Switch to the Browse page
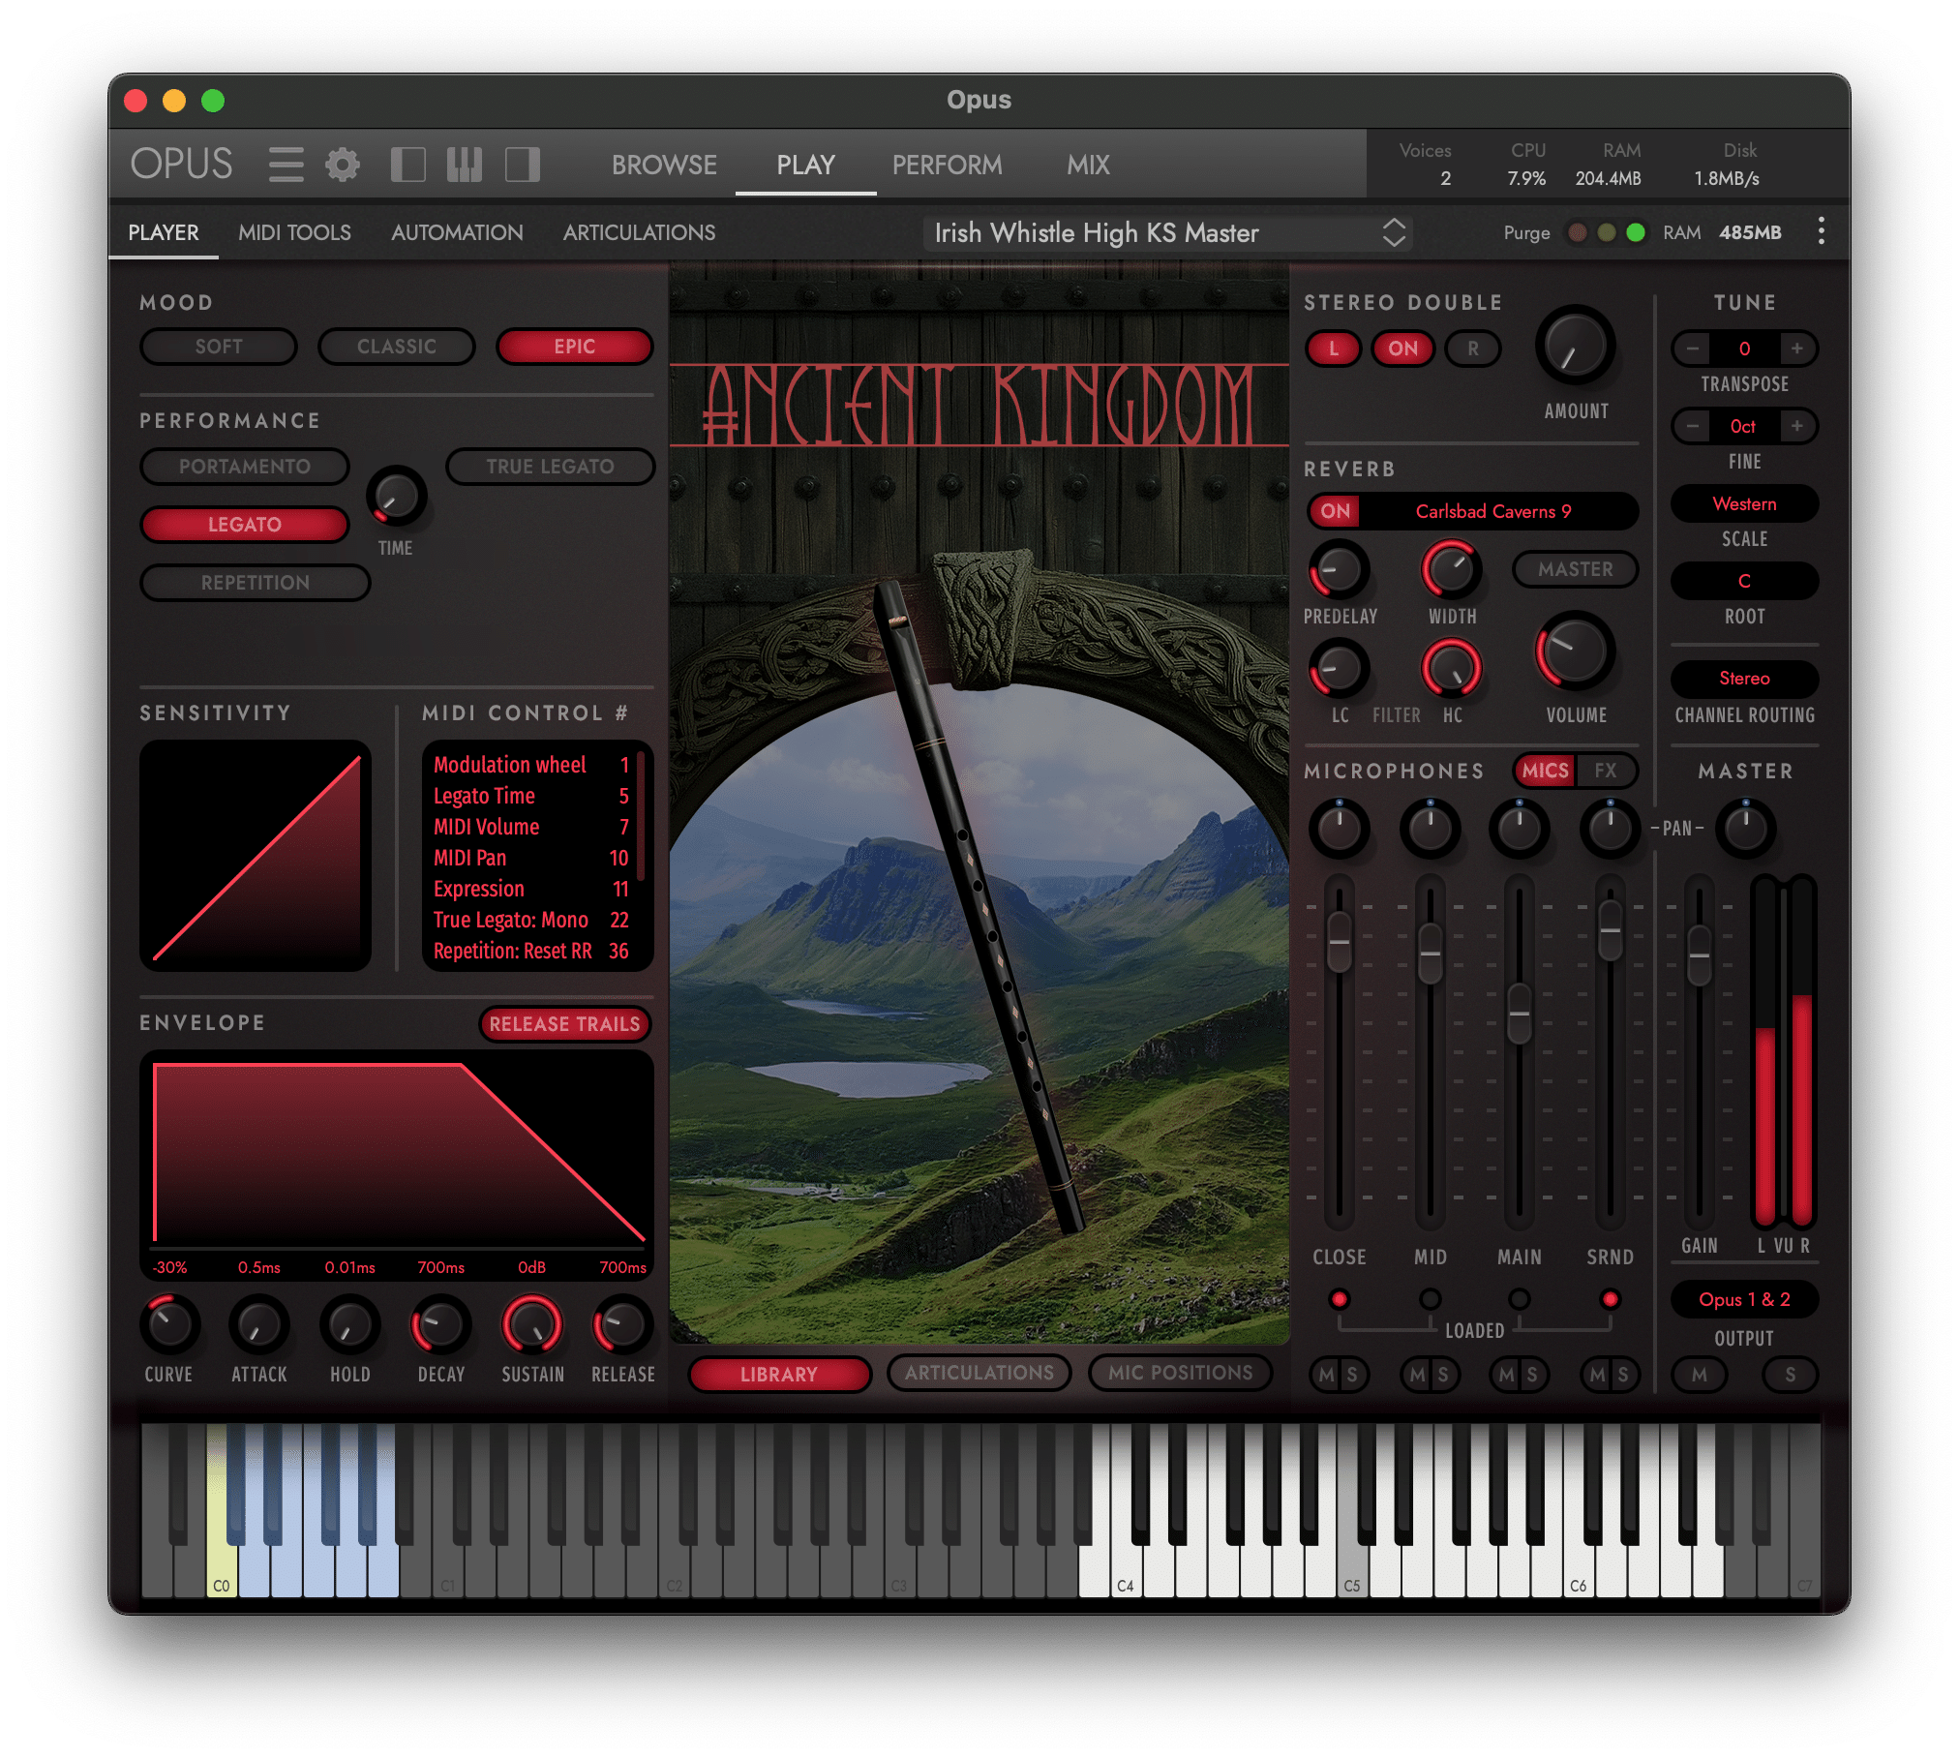This screenshot has width=1959, height=1758. 664,165
